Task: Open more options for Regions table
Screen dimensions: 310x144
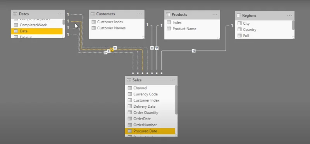Action: (289, 15)
